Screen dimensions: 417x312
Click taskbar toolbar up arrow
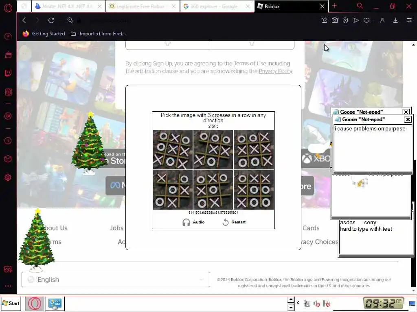291,300
